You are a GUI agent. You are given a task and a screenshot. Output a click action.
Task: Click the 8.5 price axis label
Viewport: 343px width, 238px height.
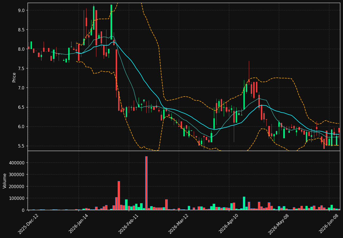(21, 30)
